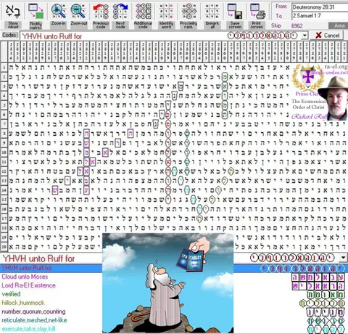348x334 pixels.
Task: Select the 'Cloud unto Moses' code entry
Action: pos(25,277)
